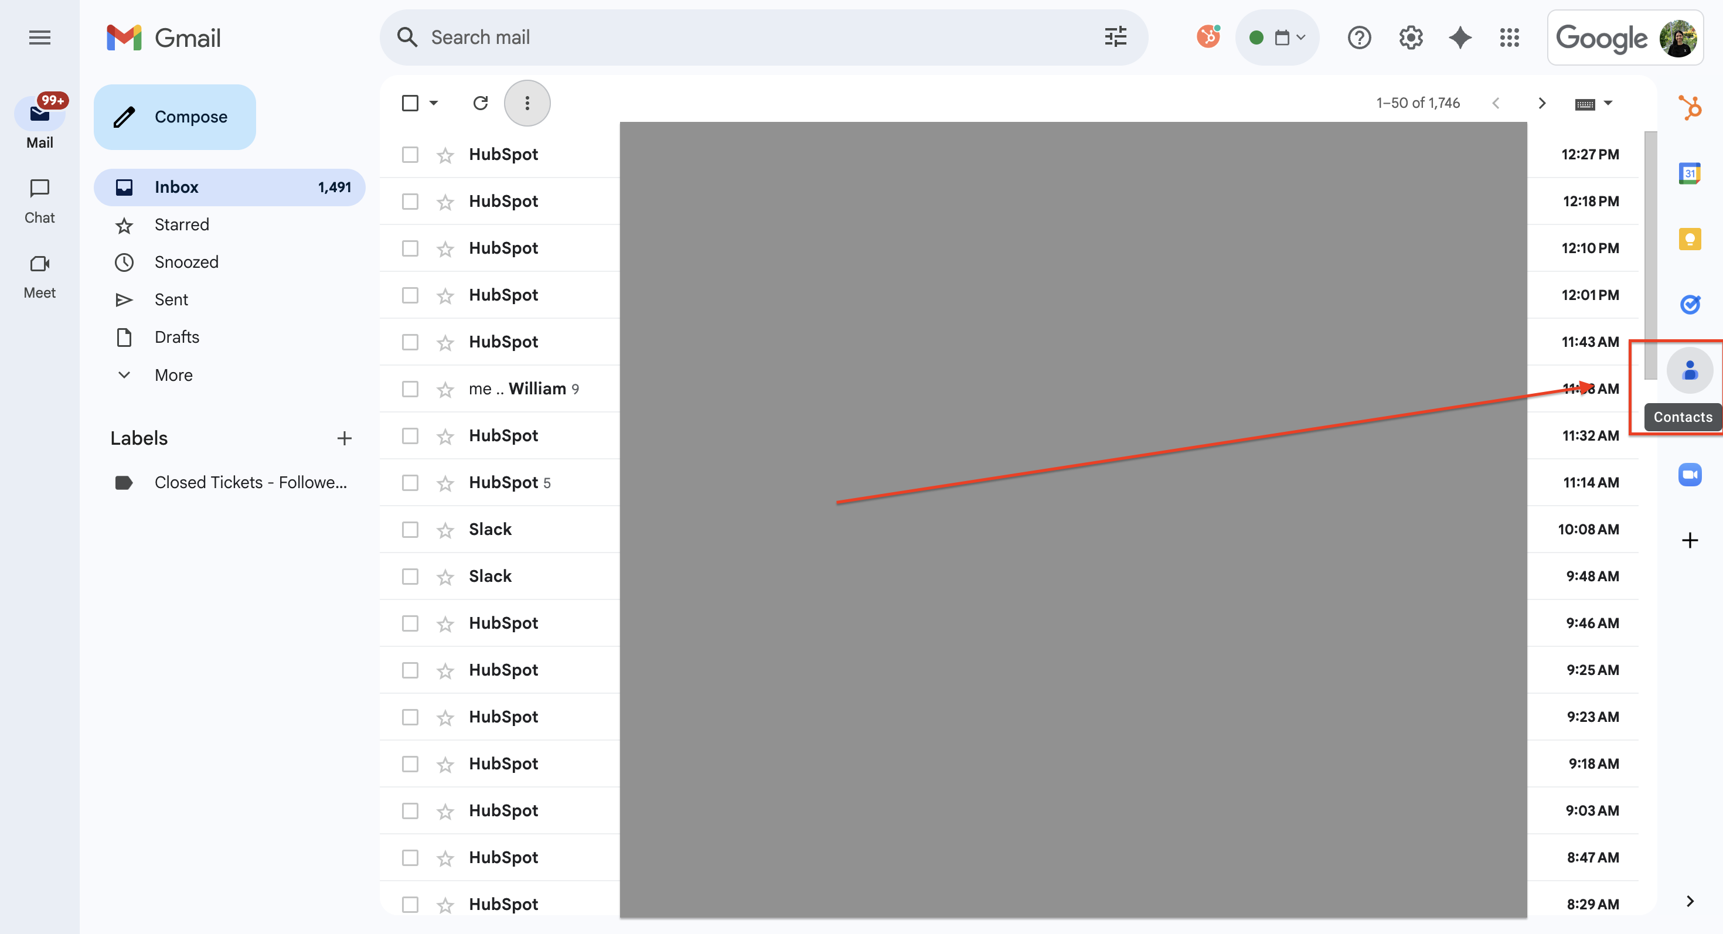The width and height of the screenshot is (1723, 934).
Task: Click the Gemini sparkle icon
Action: click(1459, 38)
